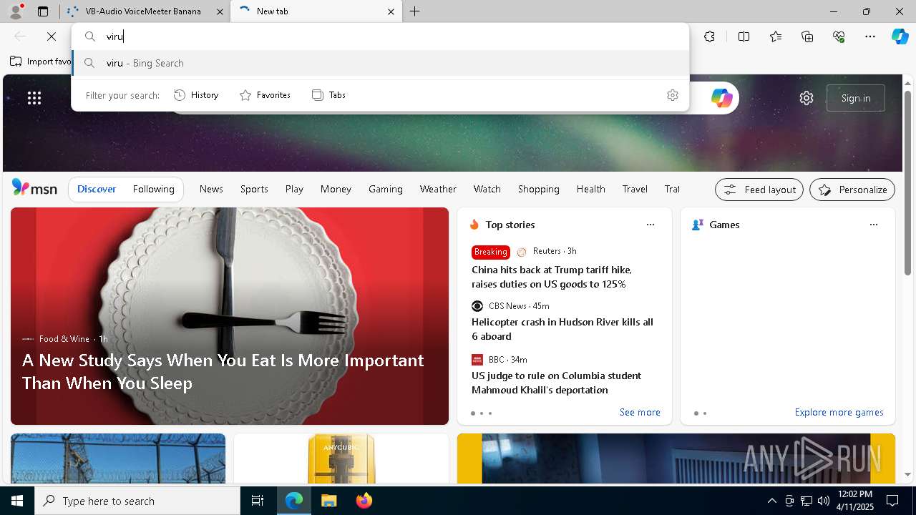Open Microsoft Edge in the taskbar
The height and width of the screenshot is (515, 916).
pyautogui.click(x=294, y=501)
